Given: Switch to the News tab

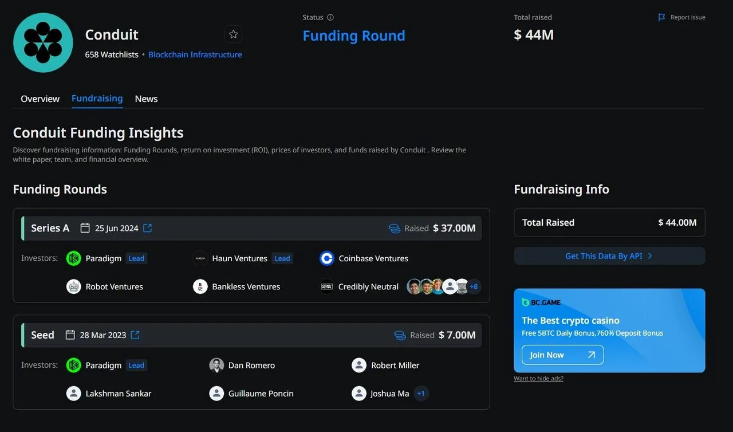Looking at the screenshot, I should [146, 99].
